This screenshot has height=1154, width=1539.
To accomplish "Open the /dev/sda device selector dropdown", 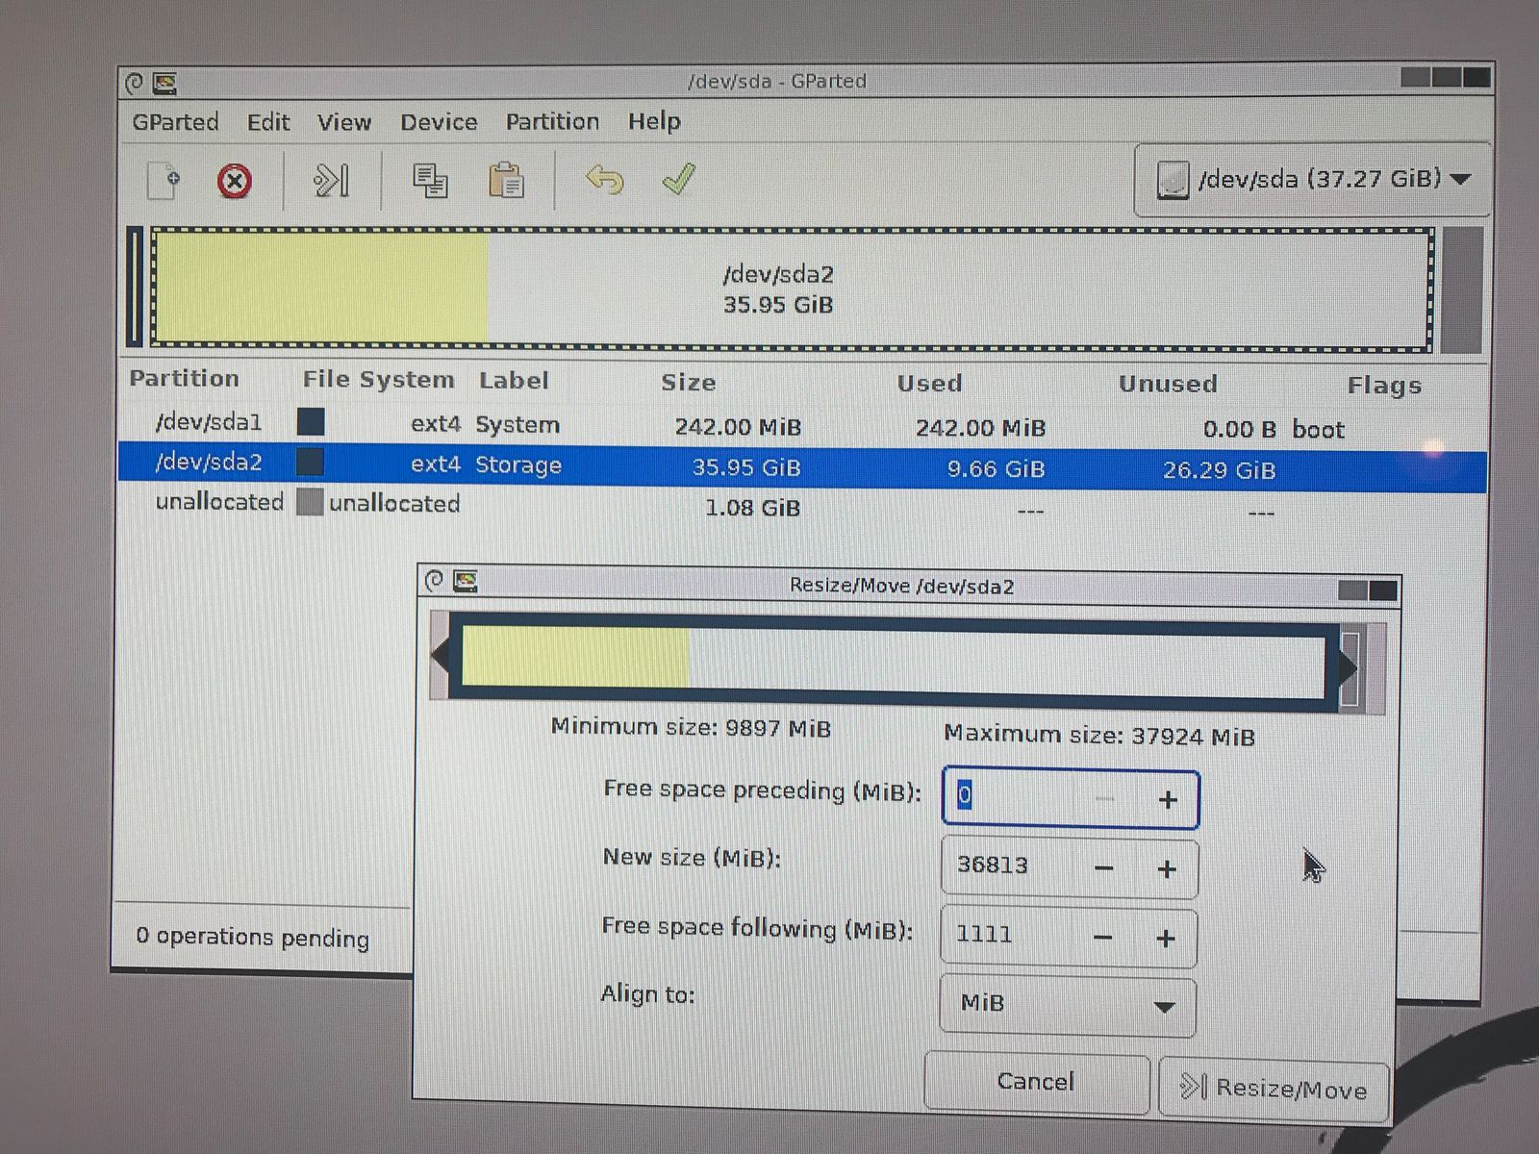I will coord(1313,180).
